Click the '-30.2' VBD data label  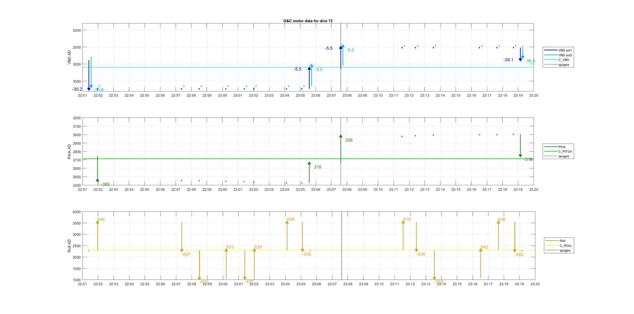pos(77,89)
